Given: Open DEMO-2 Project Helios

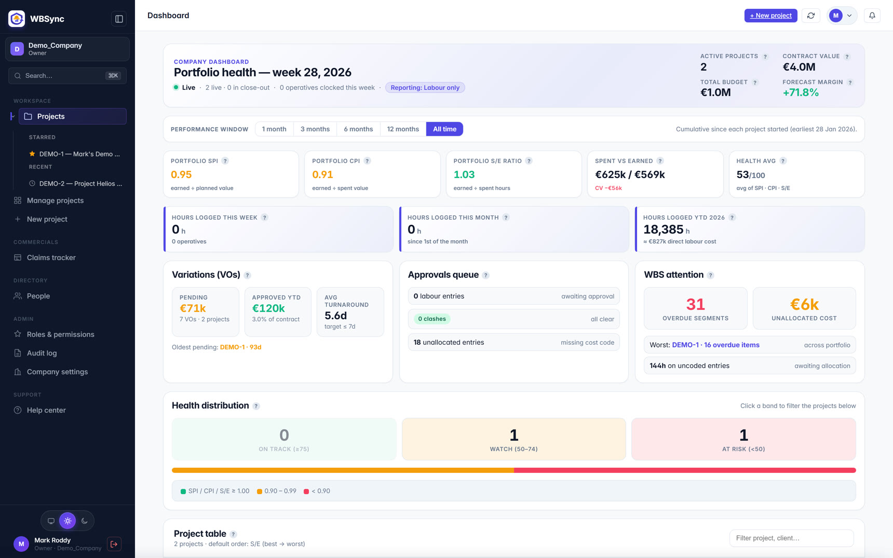Looking at the screenshot, I should 76,183.
